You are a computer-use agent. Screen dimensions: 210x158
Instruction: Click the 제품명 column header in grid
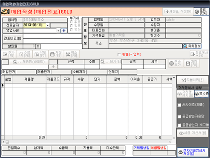click(x=29, y=79)
